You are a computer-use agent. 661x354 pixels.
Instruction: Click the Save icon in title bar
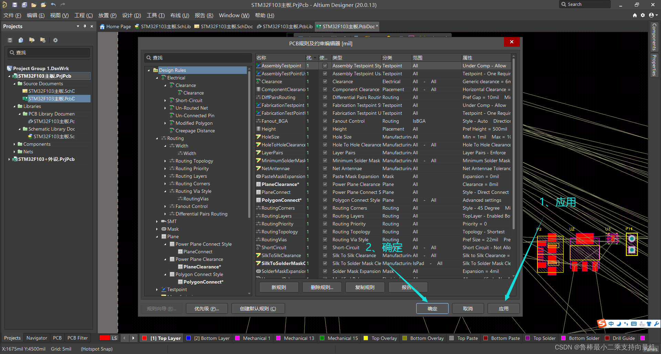point(14,5)
